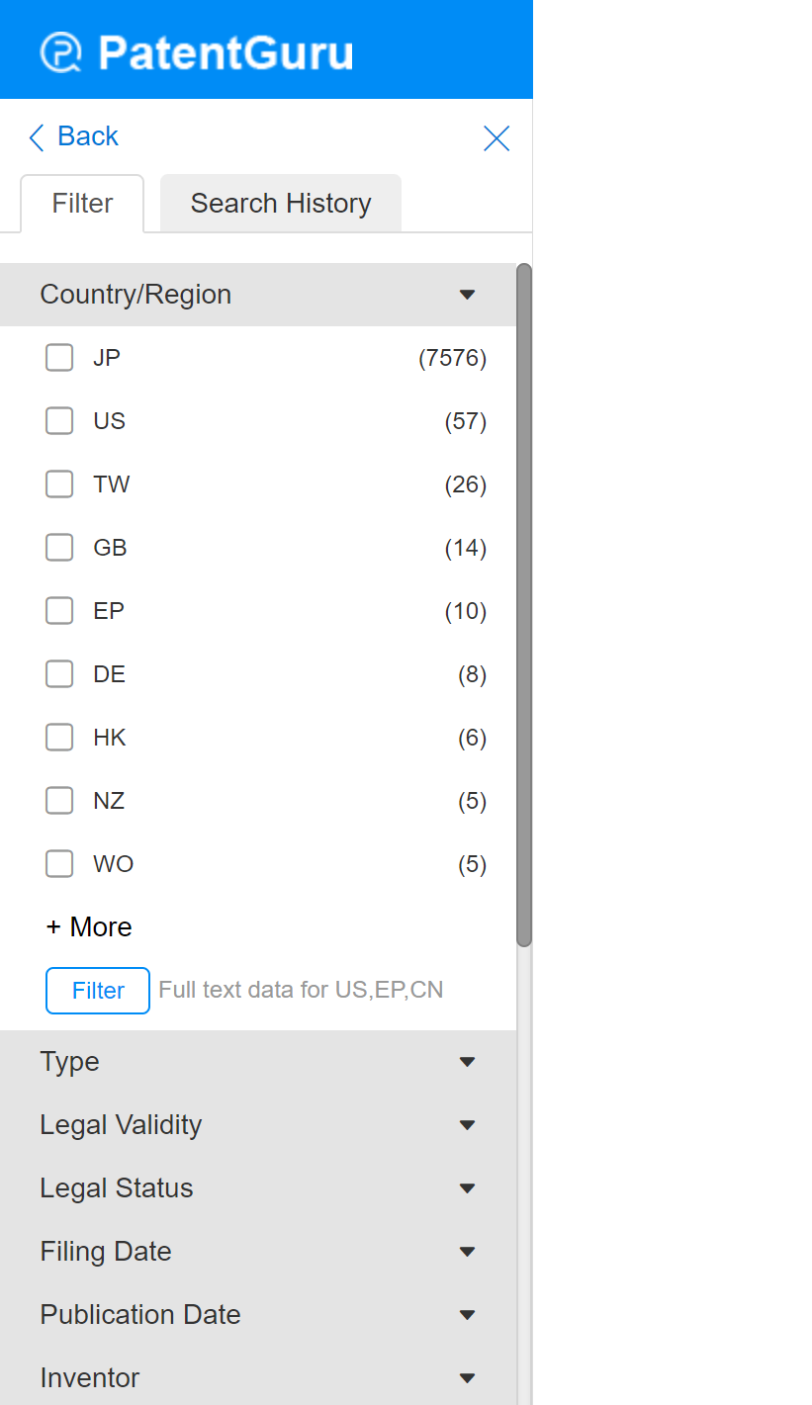Open the Publication Date section arrow
Image resolution: width=812 pixels, height=1405 pixels.
pos(468,1315)
